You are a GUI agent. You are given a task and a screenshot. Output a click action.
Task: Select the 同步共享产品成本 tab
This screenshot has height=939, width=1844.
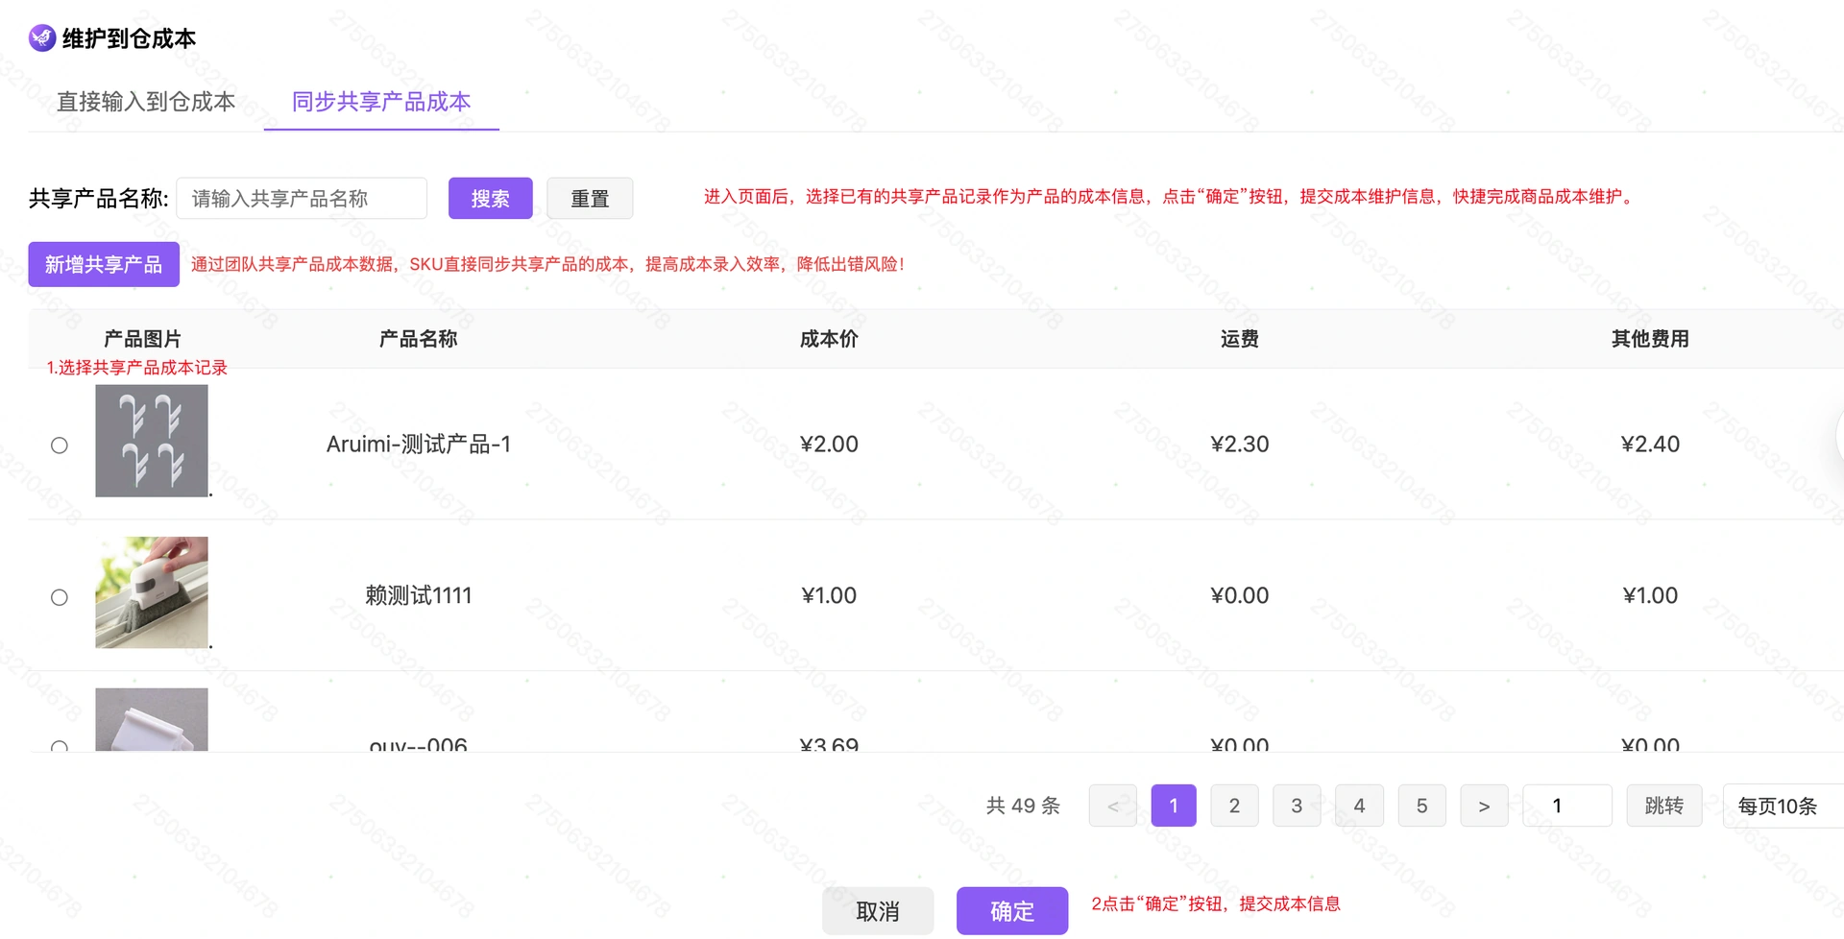click(x=381, y=102)
